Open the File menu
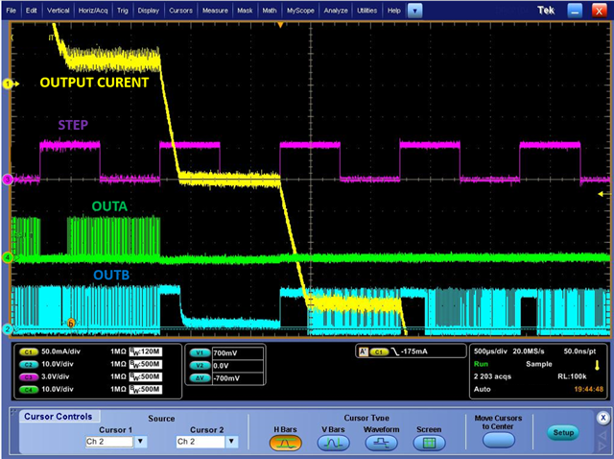 point(11,11)
